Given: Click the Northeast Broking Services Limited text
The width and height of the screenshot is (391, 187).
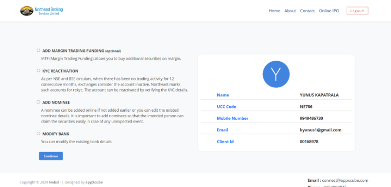Looking at the screenshot, I should click(49, 11).
